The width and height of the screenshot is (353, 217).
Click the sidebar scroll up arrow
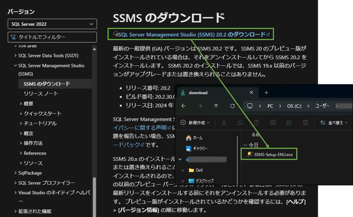pyautogui.click(x=94, y=48)
